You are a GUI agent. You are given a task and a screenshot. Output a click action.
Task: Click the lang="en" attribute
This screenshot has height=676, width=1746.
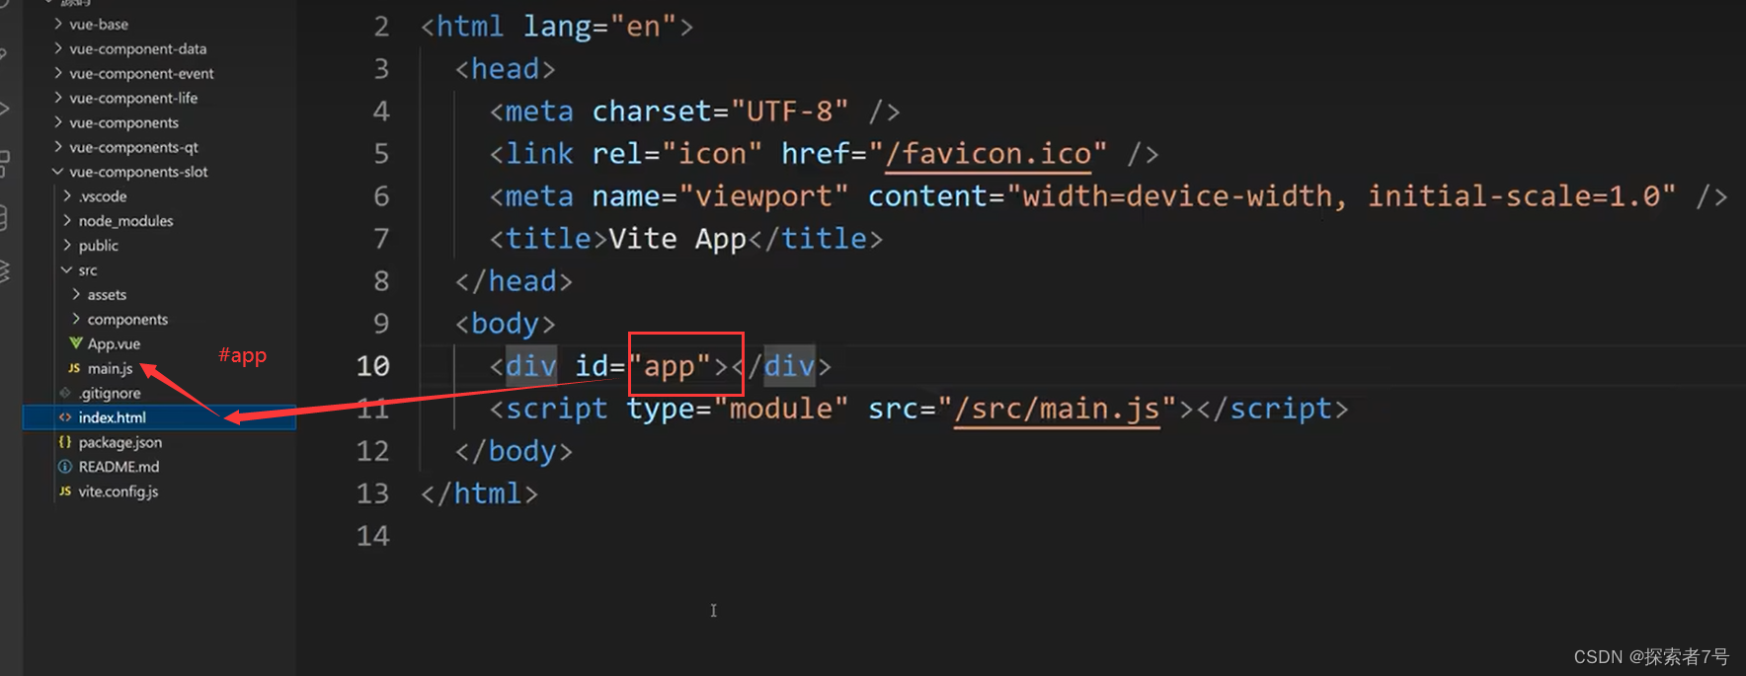(x=599, y=27)
